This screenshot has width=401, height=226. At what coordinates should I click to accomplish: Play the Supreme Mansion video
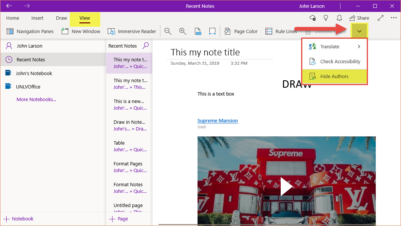286,186
